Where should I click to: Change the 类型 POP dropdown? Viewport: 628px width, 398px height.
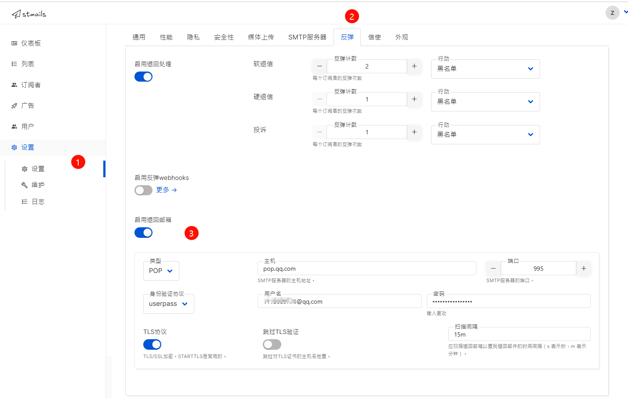click(x=161, y=271)
